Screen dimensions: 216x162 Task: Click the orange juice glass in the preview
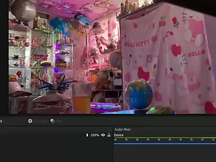pyautogui.click(x=81, y=98)
